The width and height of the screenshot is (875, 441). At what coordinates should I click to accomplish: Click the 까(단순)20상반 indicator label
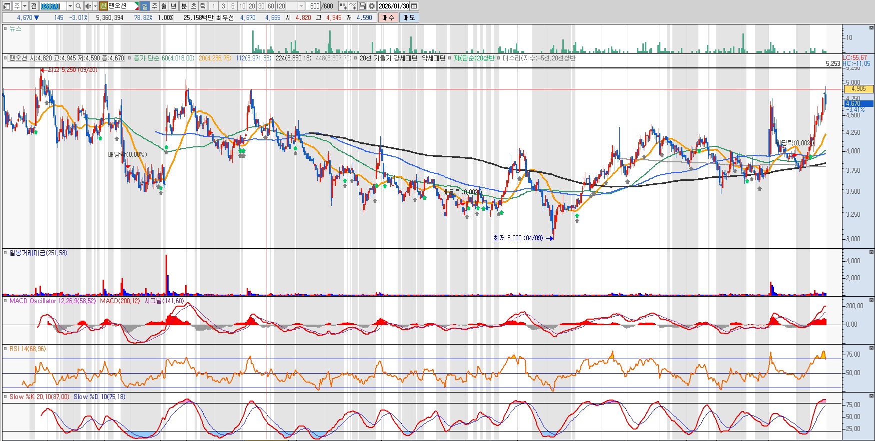click(x=474, y=58)
